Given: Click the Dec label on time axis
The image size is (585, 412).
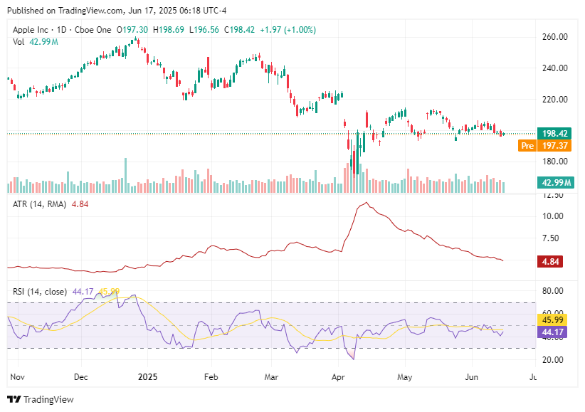Looking at the screenshot, I should pos(81,377).
